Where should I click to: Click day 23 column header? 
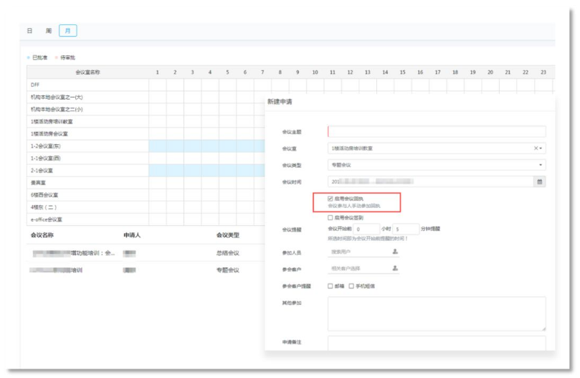pos(543,72)
